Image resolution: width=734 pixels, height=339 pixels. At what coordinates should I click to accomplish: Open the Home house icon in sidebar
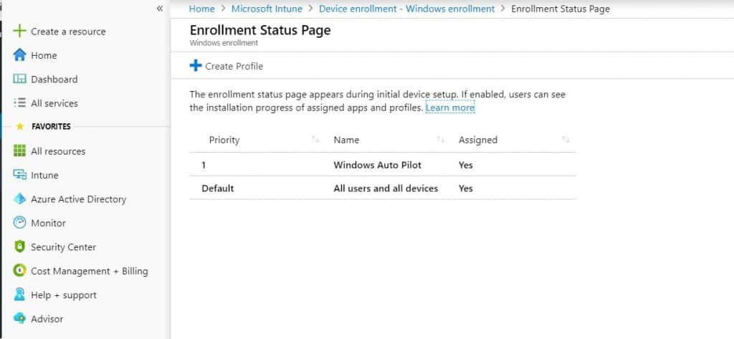[x=19, y=55]
